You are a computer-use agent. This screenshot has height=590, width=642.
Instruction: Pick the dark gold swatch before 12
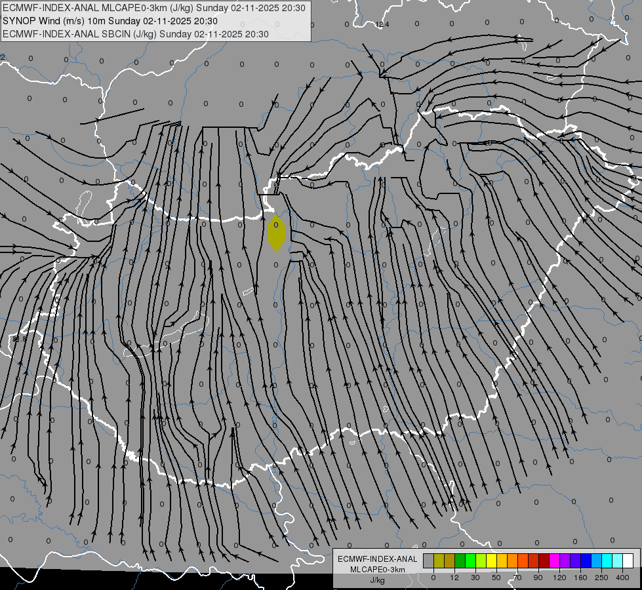tap(450, 560)
